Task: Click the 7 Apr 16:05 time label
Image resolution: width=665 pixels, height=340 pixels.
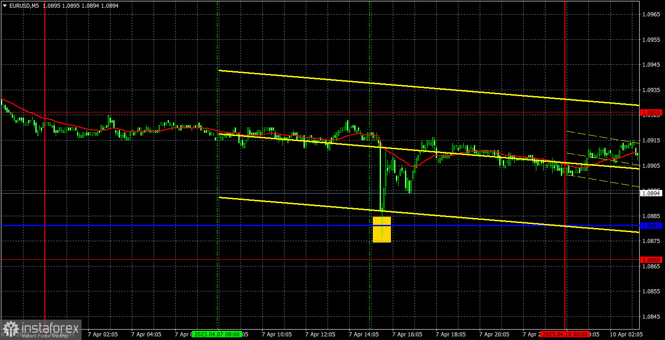Action: point(407,334)
